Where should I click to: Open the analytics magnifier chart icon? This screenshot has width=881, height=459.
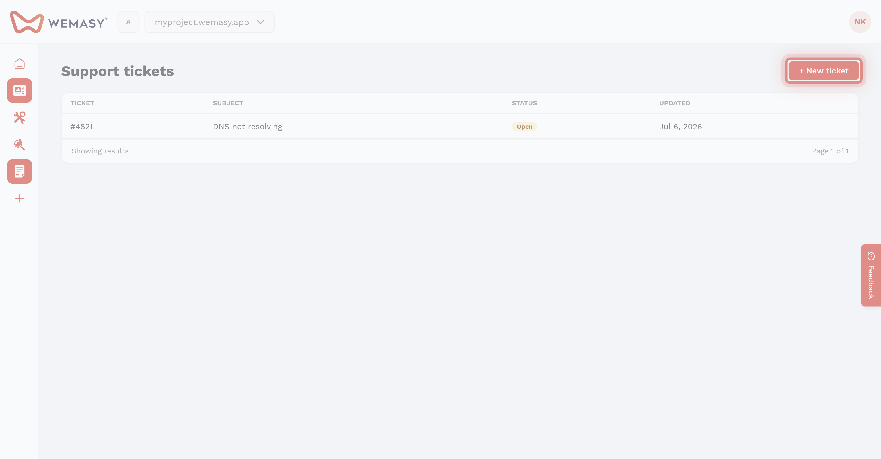click(20, 144)
